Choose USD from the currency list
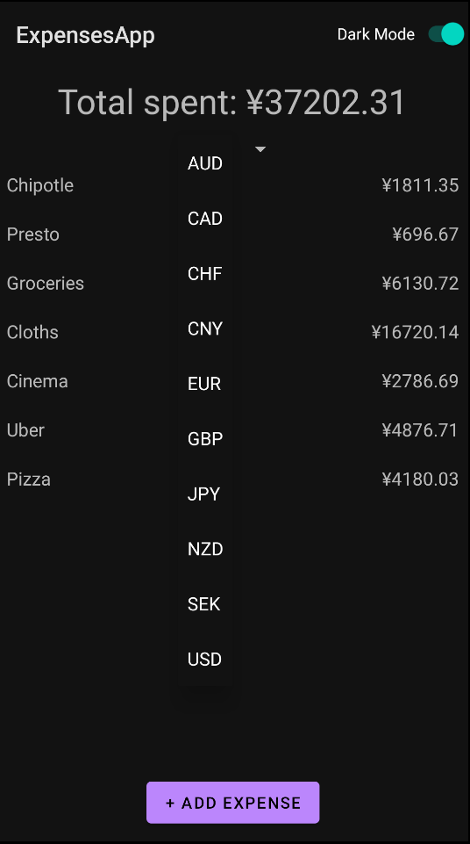The width and height of the screenshot is (470, 844). (205, 659)
